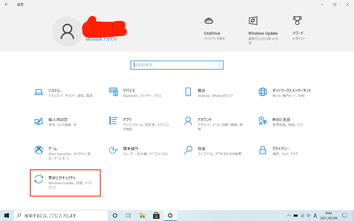Screen dimensions: 354x221
Task: Open the 個人用設定 paintbrush icon
Action: pos(39,121)
